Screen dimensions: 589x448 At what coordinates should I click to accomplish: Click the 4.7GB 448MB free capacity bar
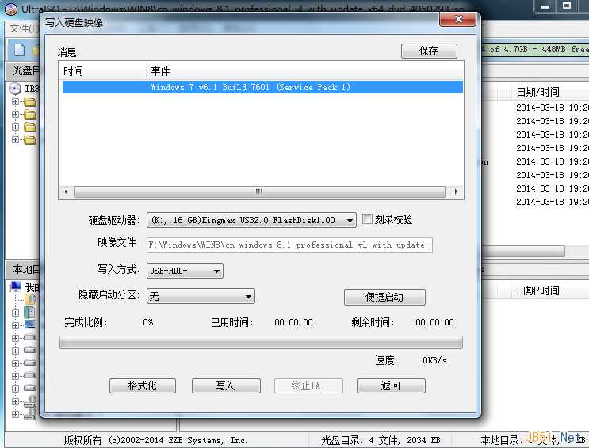[535, 49]
